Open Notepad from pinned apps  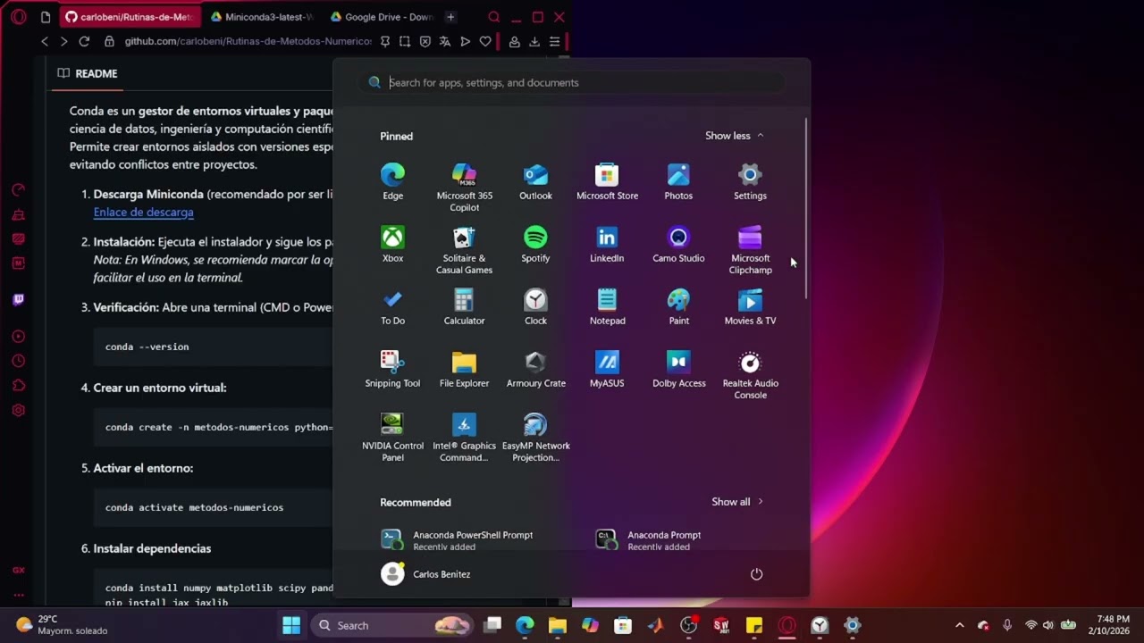coord(607,306)
